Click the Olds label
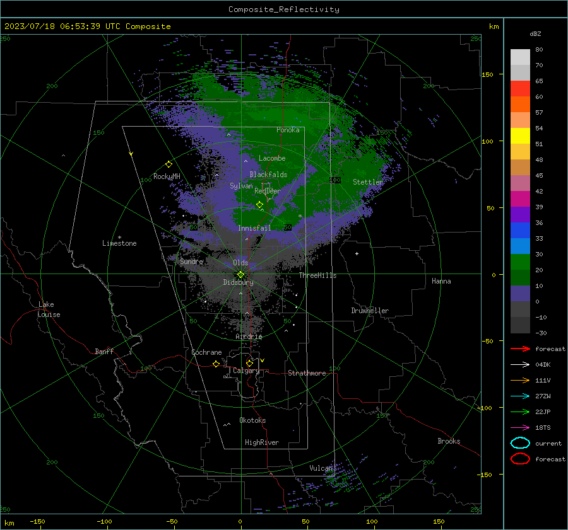This screenshot has height=530, width=568. pyautogui.click(x=240, y=263)
